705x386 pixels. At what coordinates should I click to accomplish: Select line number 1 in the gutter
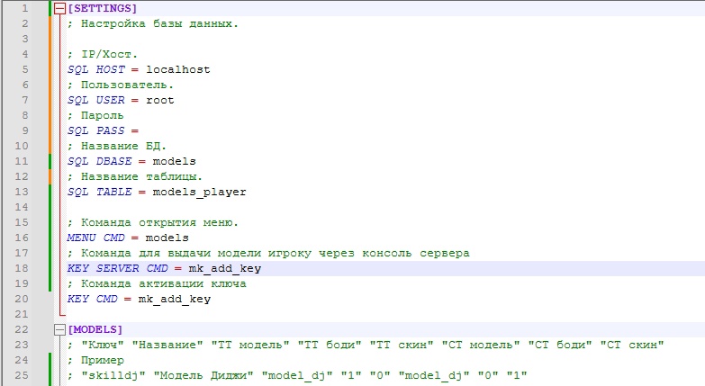tap(23, 9)
